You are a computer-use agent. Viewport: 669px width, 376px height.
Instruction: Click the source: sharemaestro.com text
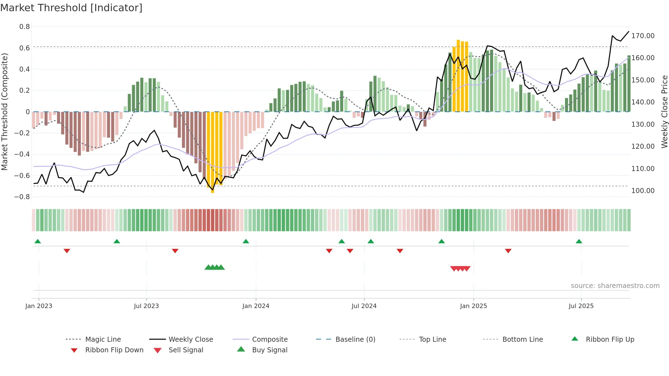pos(615,286)
